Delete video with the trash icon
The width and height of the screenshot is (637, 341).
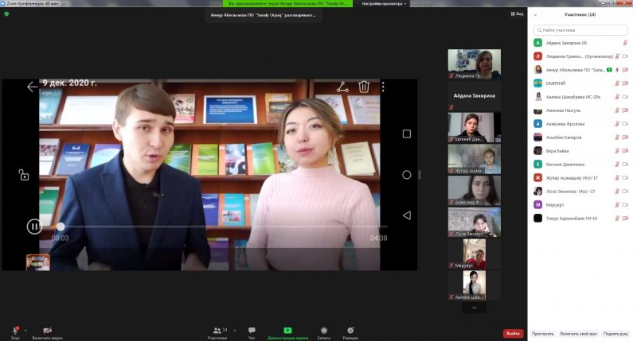tap(364, 87)
